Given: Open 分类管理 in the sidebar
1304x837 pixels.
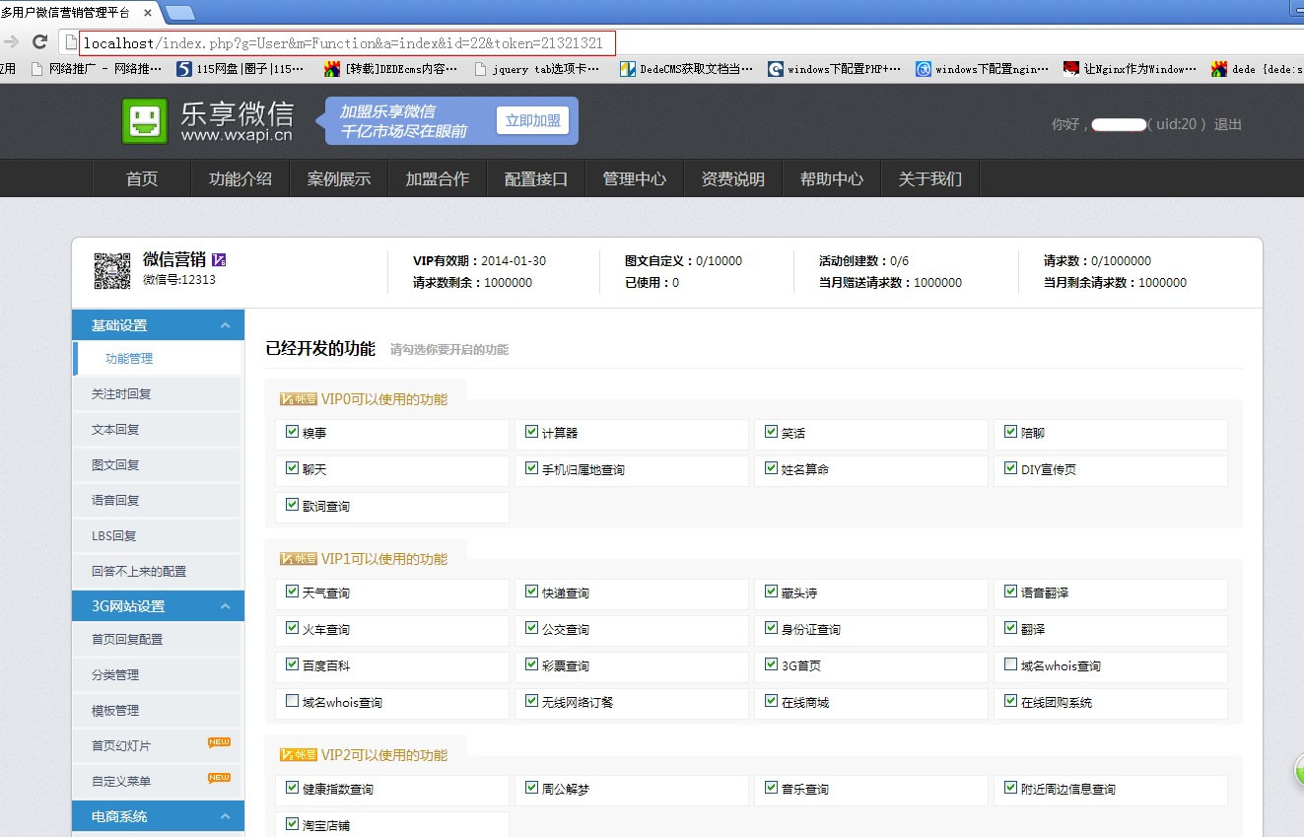Looking at the screenshot, I should pyautogui.click(x=158, y=675).
